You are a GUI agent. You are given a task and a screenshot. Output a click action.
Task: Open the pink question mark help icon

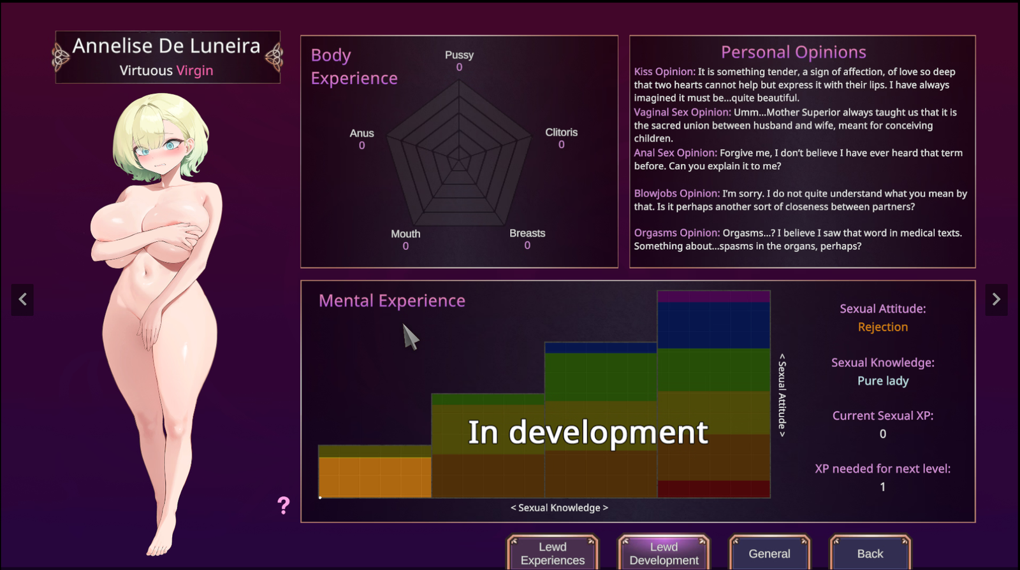point(284,506)
